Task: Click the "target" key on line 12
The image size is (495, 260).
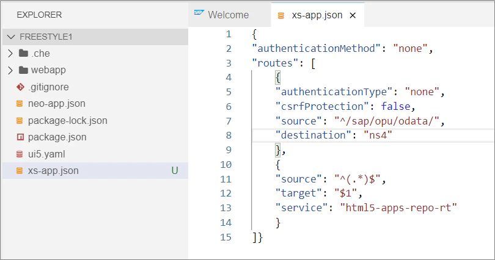Action: (x=299, y=193)
